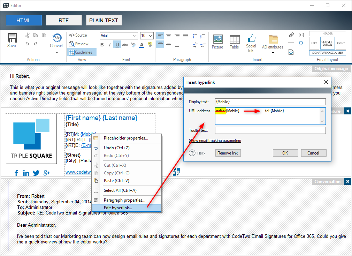Expand the AD attributes dropdown arrow
Viewport: 352px width, 256px height.
(273, 53)
